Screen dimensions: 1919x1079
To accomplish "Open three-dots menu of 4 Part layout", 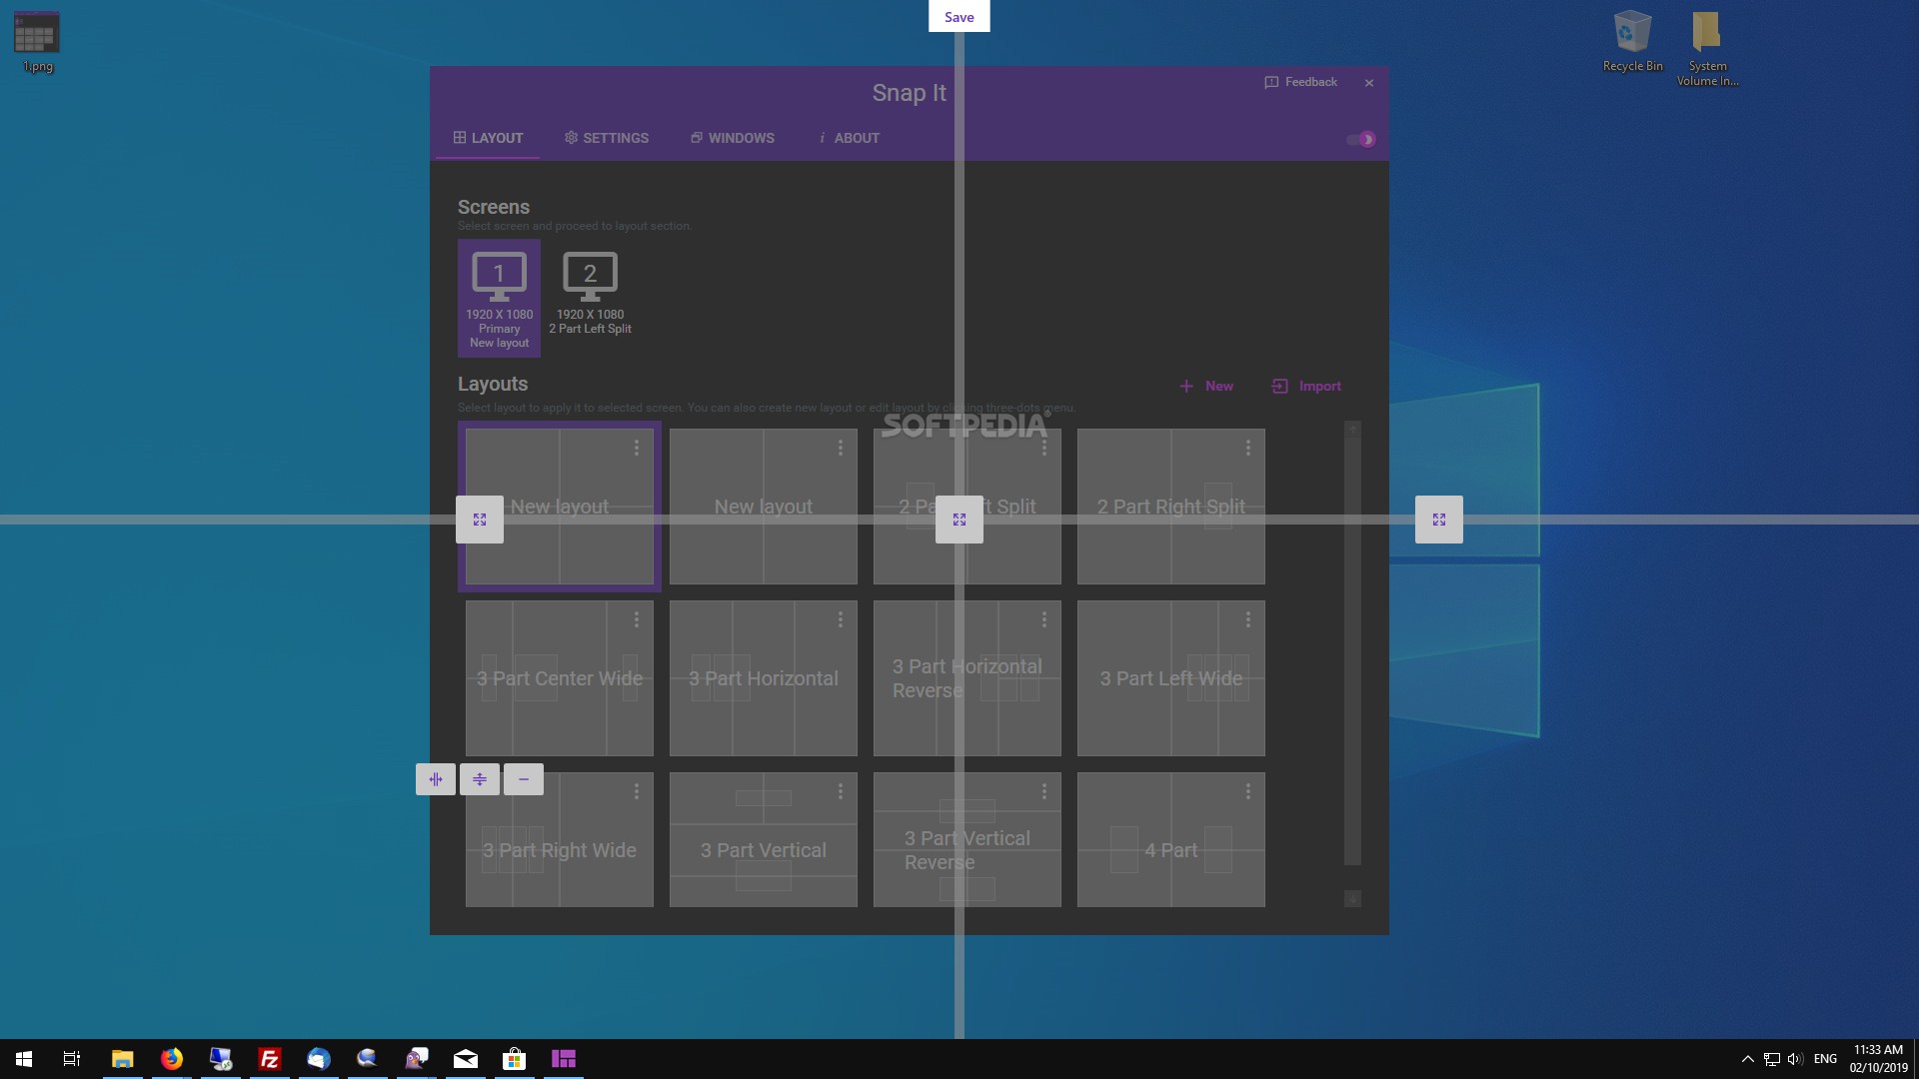I will point(1248,791).
